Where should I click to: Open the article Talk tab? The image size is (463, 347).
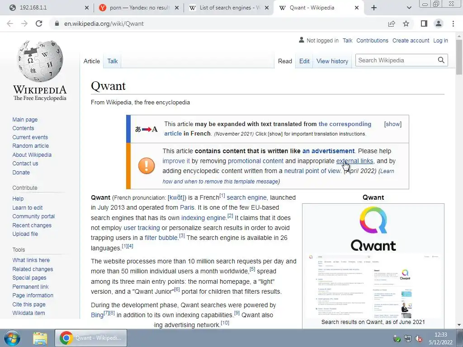click(113, 61)
